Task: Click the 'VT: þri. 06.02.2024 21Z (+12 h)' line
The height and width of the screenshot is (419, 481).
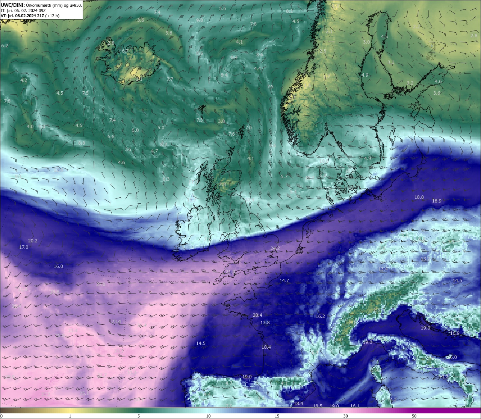Action: point(30,16)
